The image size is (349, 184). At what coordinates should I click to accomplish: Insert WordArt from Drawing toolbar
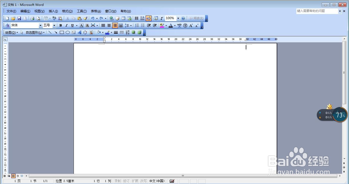click(x=79, y=32)
